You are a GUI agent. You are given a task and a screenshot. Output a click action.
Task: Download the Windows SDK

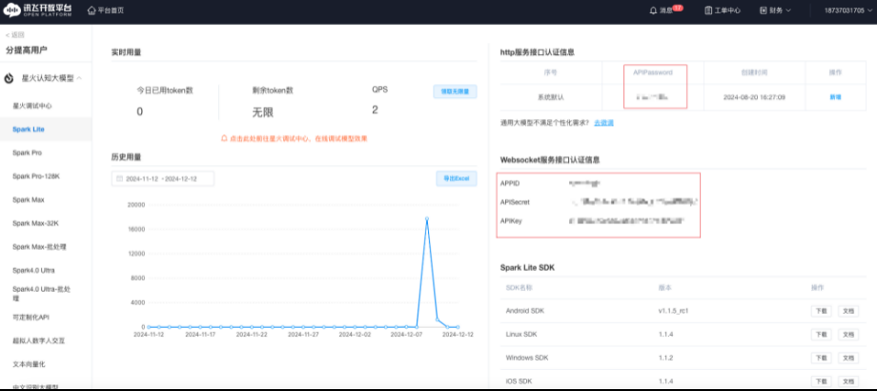[821, 358]
